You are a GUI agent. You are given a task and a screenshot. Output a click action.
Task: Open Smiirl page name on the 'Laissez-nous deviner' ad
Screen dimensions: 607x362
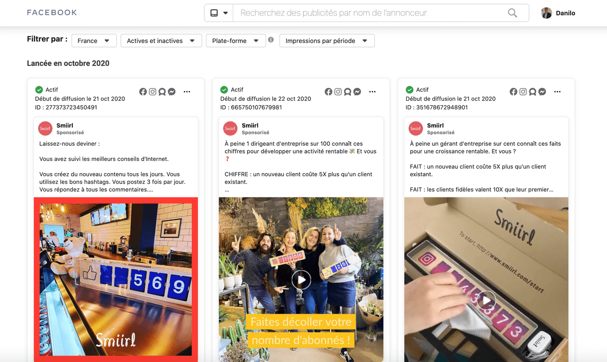point(65,125)
